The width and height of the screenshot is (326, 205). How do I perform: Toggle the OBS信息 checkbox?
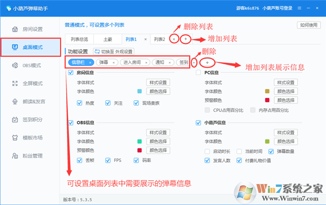point(71,123)
